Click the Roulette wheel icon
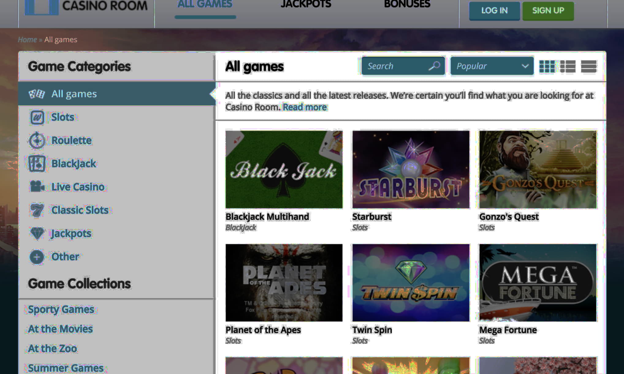Screen dimensions: 624x374 click(37, 140)
